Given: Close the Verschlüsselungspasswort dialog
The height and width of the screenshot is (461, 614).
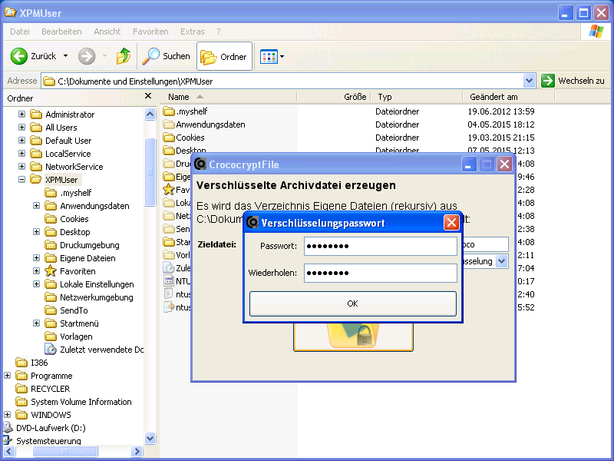Looking at the screenshot, I should click(x=451, y=223).
